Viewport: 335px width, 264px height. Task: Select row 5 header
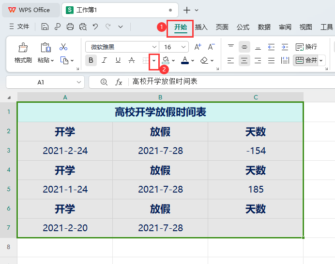[x=9, y=189]
